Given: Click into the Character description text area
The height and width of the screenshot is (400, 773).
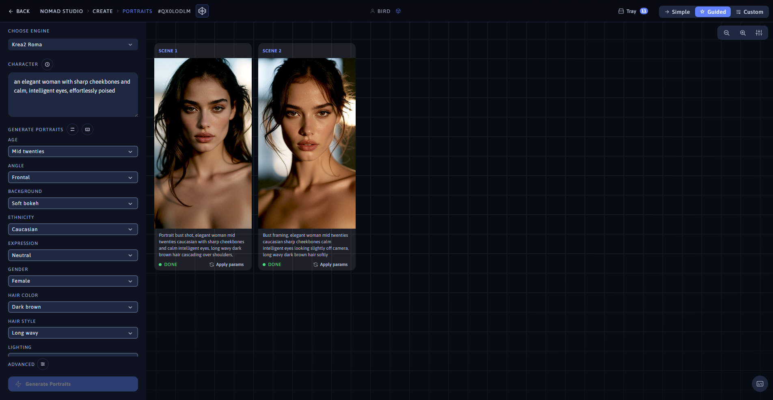Looking at the screenshot, I should (x=73, y=95).
